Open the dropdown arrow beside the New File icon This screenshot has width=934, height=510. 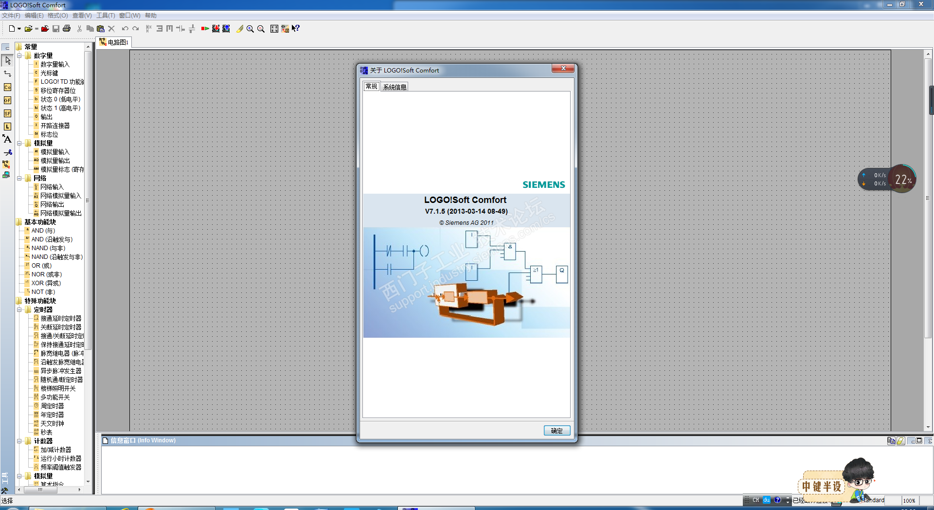pos(19,29)
